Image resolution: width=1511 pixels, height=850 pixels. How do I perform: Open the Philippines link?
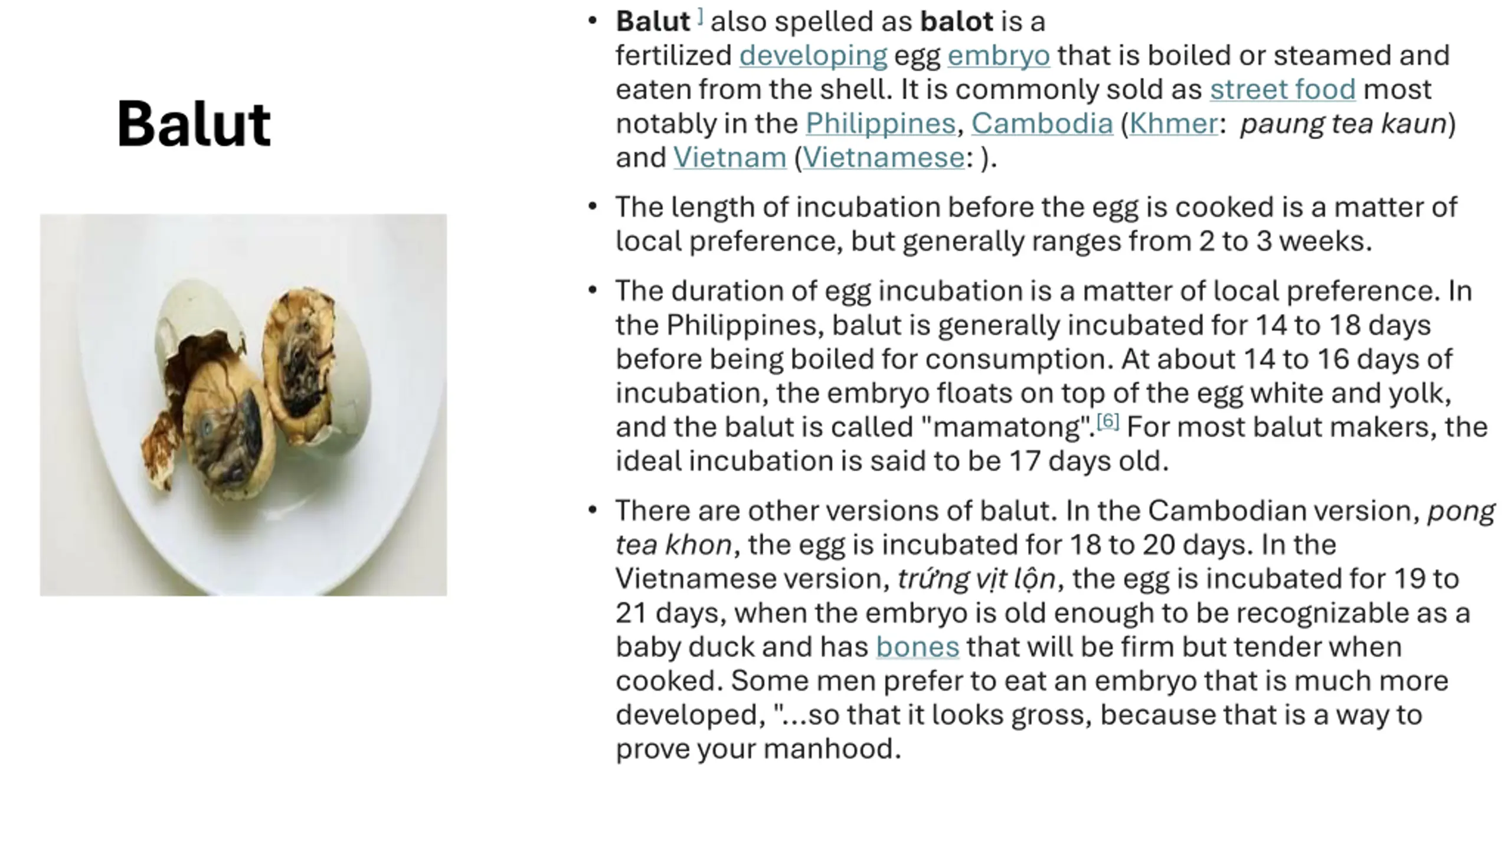[x=880, y=124]
